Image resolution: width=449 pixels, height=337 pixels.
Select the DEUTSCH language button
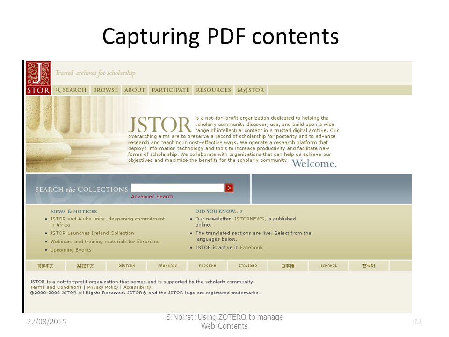pos(127,266)
